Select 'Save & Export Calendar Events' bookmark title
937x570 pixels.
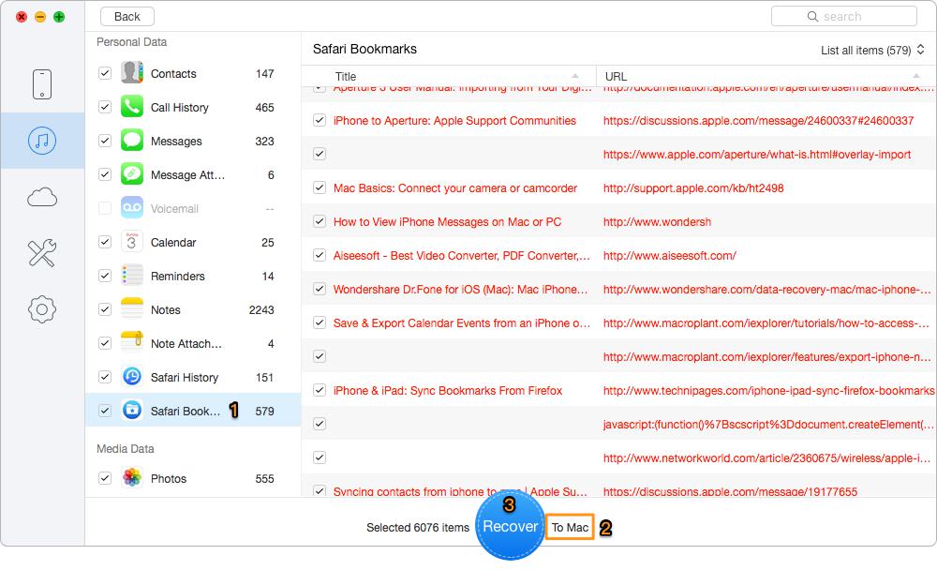tap(461, 323)
